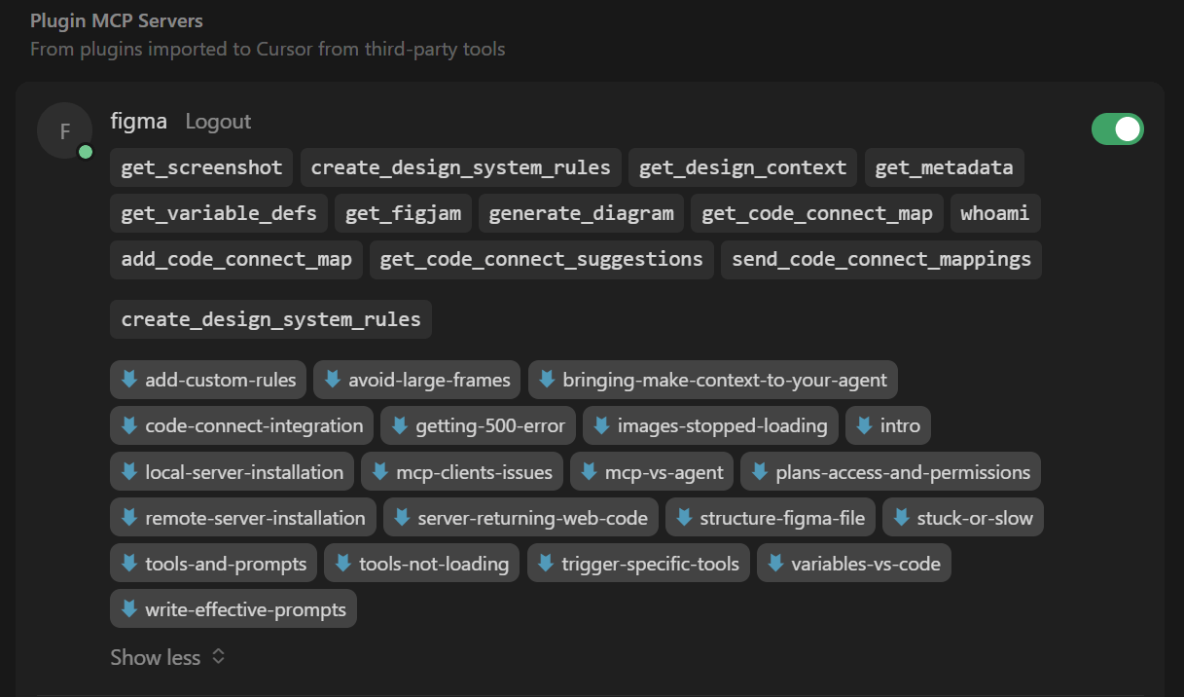Screen dimensions: 1184x697
Task: Click the arrow icon on variables-vs-code
Action: click(x=775, y=563)
